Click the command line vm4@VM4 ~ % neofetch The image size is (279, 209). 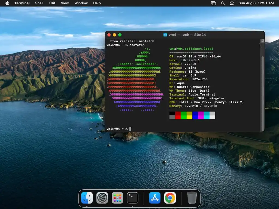126,45
